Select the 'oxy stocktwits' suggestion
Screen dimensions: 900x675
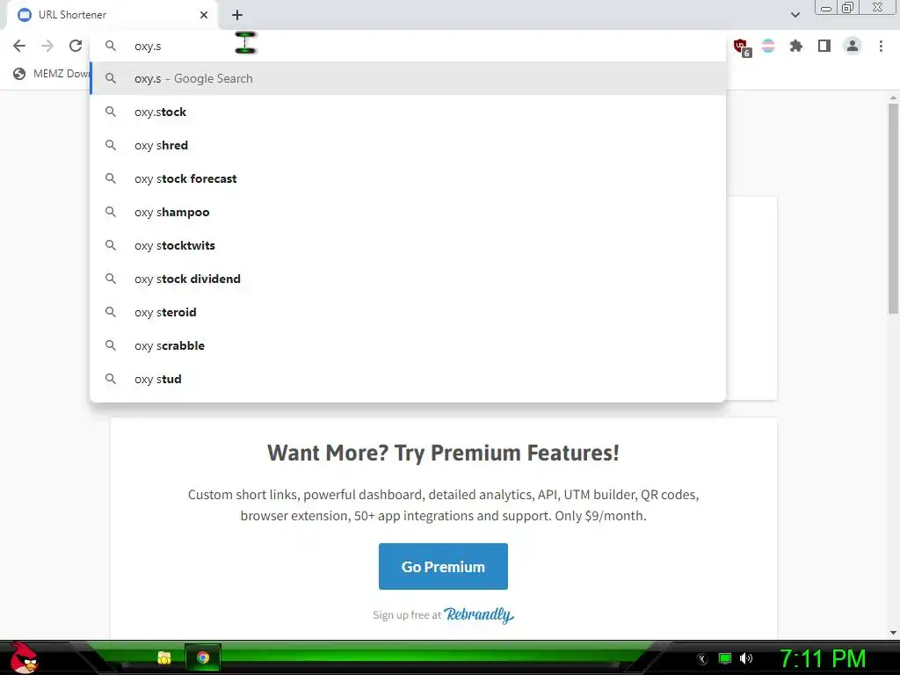408,245
